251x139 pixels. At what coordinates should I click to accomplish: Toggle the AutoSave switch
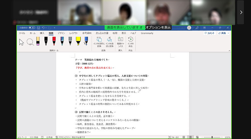[32, 28]
